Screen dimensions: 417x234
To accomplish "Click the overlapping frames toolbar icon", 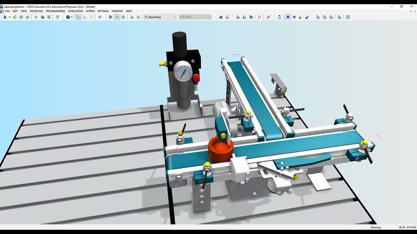I will (92, 17).
